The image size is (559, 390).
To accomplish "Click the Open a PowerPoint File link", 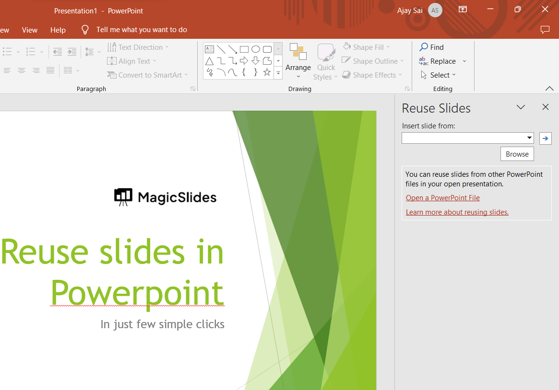I will pos(442,198).
